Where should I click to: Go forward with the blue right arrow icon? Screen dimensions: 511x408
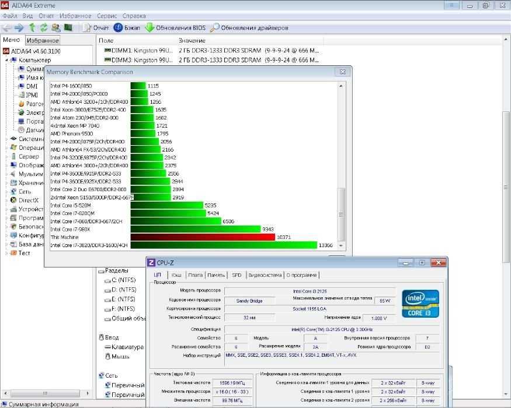coord(19,28)
